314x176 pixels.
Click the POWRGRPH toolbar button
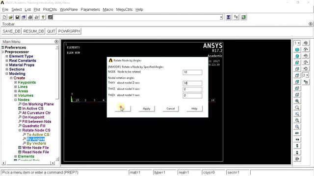[x=69, y=31]
